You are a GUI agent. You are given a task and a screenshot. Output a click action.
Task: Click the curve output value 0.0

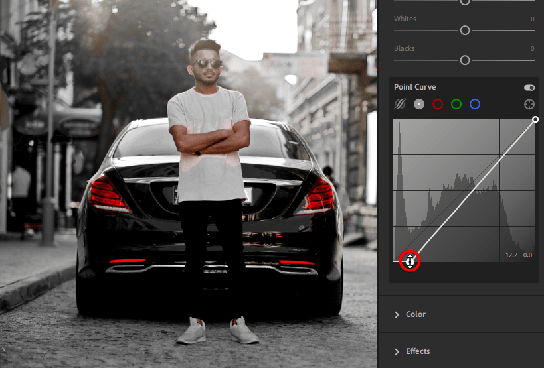click(527, 255)
